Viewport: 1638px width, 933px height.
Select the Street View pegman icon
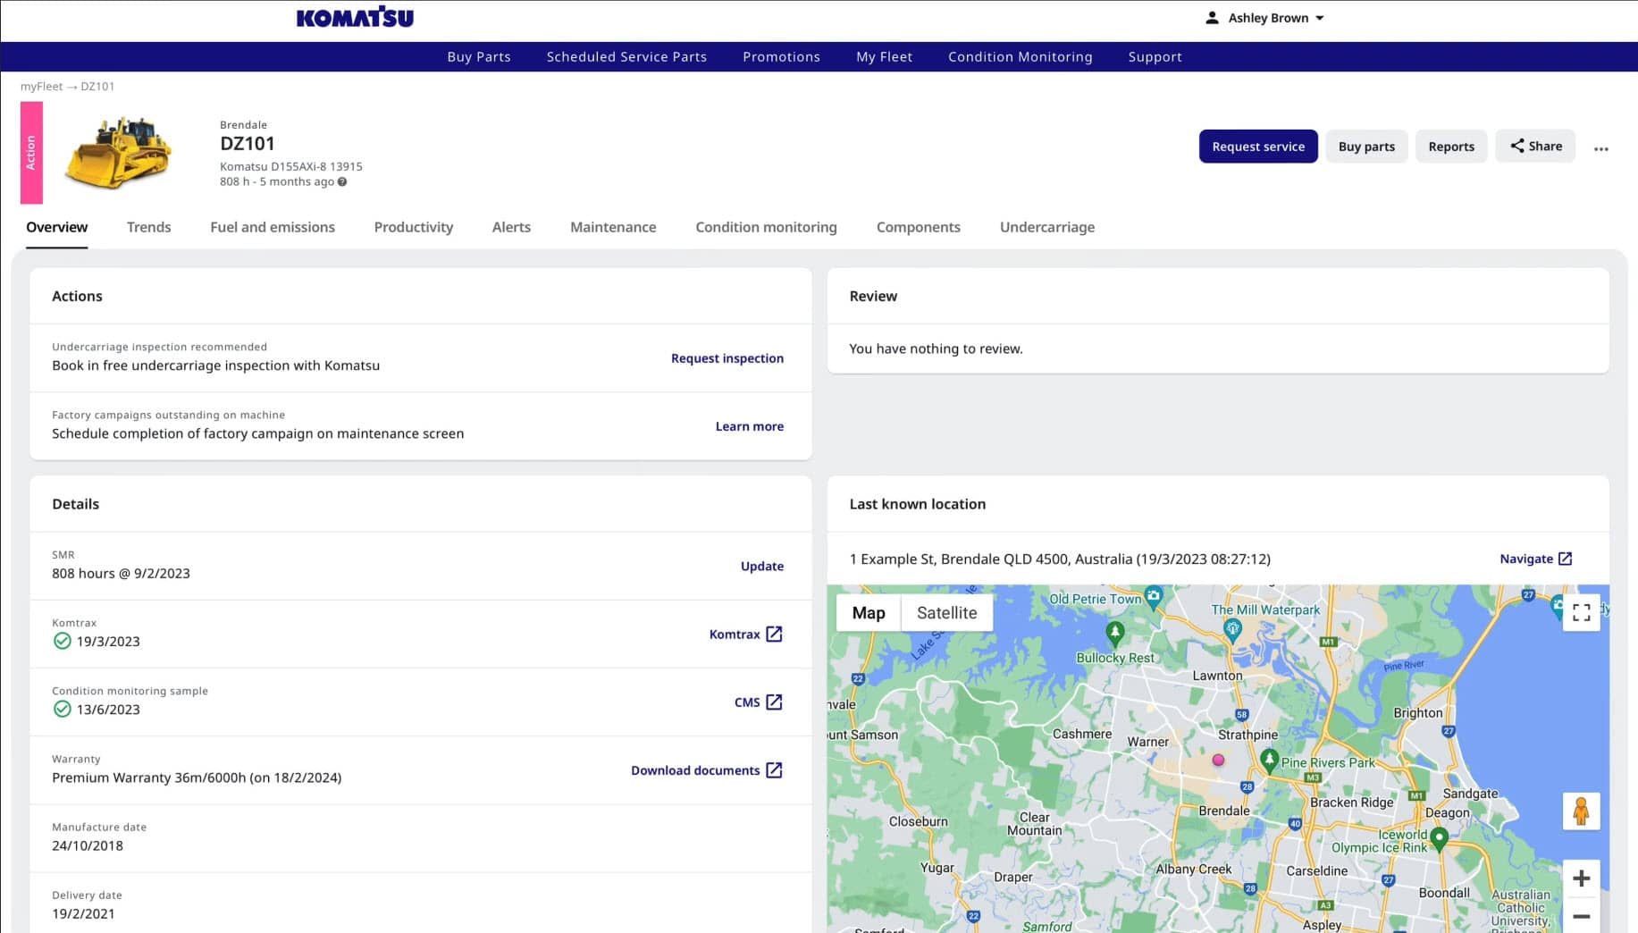tap(1581, 811)
